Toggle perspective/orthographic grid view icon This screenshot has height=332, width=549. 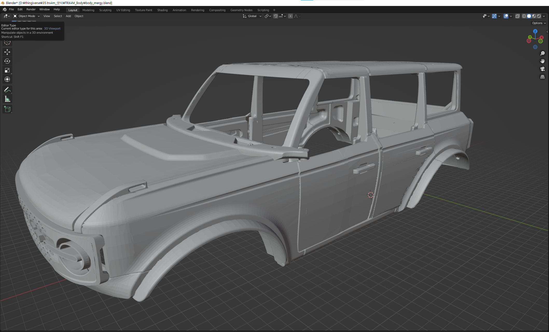542,77
